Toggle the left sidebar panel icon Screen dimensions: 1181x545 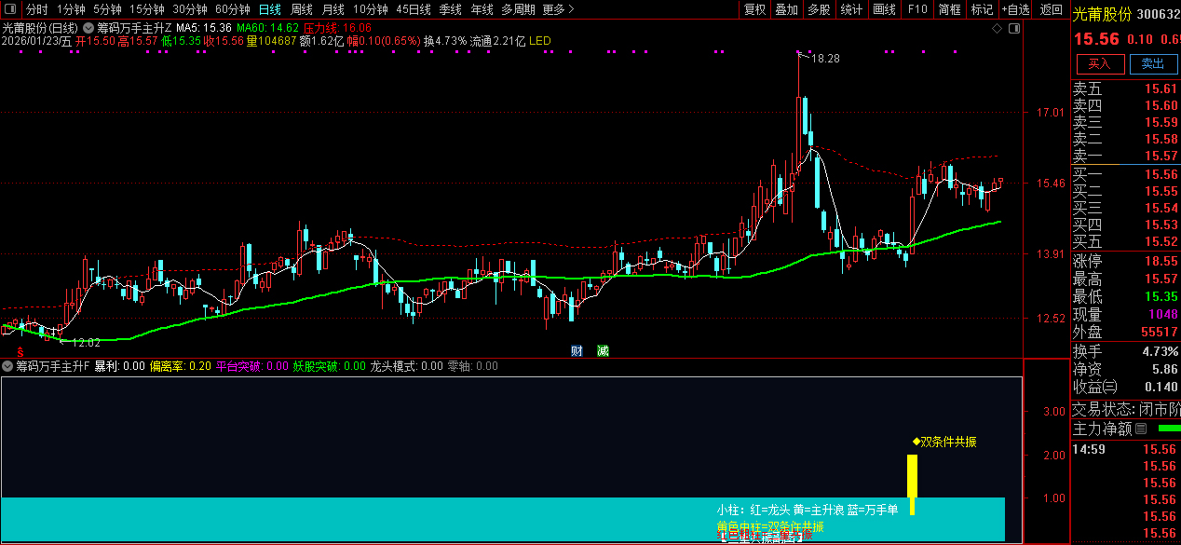click(9, 9)
